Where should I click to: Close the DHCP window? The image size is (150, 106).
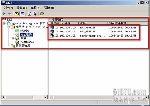[x=146, y=2]
